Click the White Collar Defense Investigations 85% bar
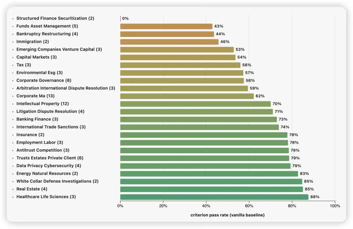Viewport: 353px width, 229px height. [x=211, y=182]
